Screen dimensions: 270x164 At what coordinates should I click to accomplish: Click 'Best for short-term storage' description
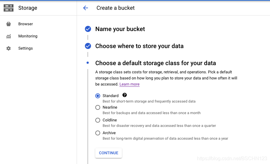pos(149,101)
